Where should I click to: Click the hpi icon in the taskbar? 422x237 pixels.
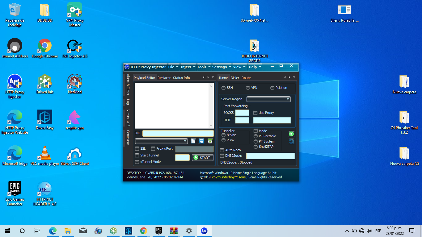click(x=204, y=231)
